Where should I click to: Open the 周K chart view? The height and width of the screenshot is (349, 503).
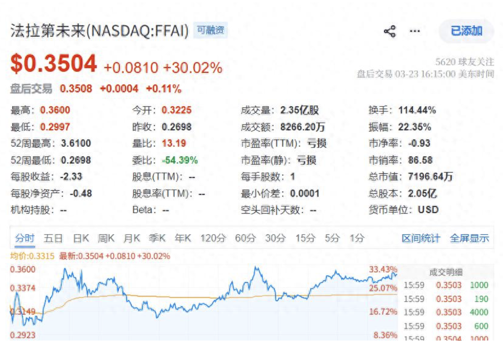pos(106,238)
